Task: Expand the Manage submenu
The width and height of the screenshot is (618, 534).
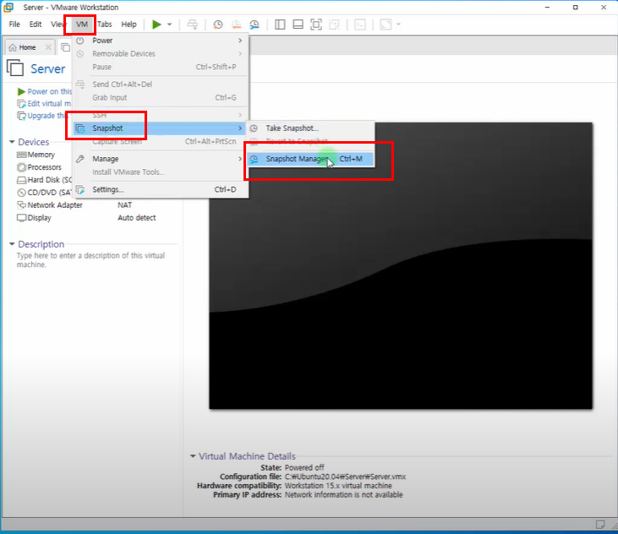Action: pyautogui.click(x=160, y=159)
